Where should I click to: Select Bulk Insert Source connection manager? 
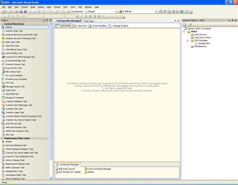(x=65, y=169)
